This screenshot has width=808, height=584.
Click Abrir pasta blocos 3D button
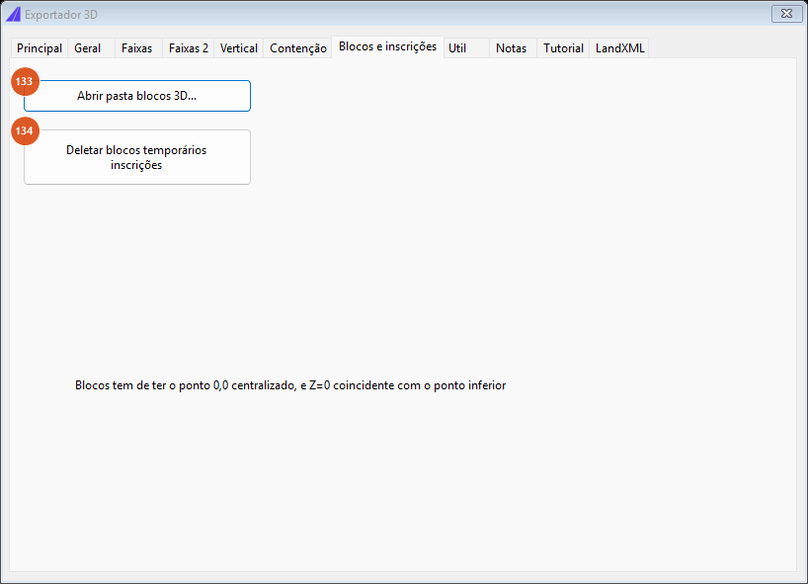[137, 96]
